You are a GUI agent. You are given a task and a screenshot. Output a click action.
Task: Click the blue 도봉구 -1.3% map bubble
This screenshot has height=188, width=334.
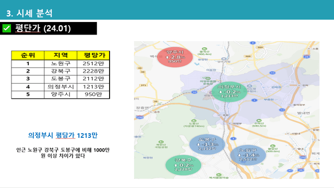207,144
